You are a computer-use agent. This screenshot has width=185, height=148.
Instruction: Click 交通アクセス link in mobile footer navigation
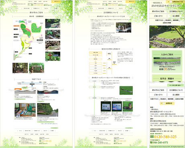154,99
